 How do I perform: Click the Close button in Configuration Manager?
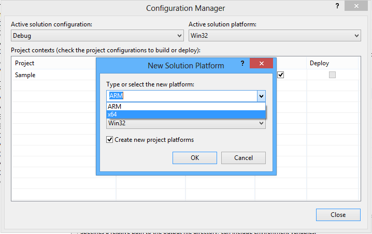pyautogui.click(x=338, y=215)
